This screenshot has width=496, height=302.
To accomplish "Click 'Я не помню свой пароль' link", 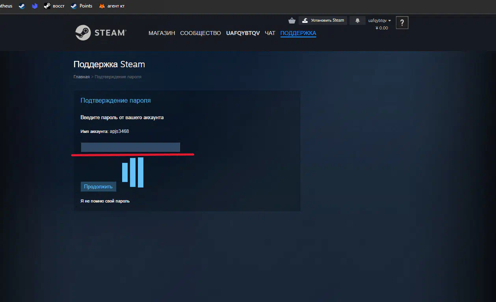I will coord(105,201).
